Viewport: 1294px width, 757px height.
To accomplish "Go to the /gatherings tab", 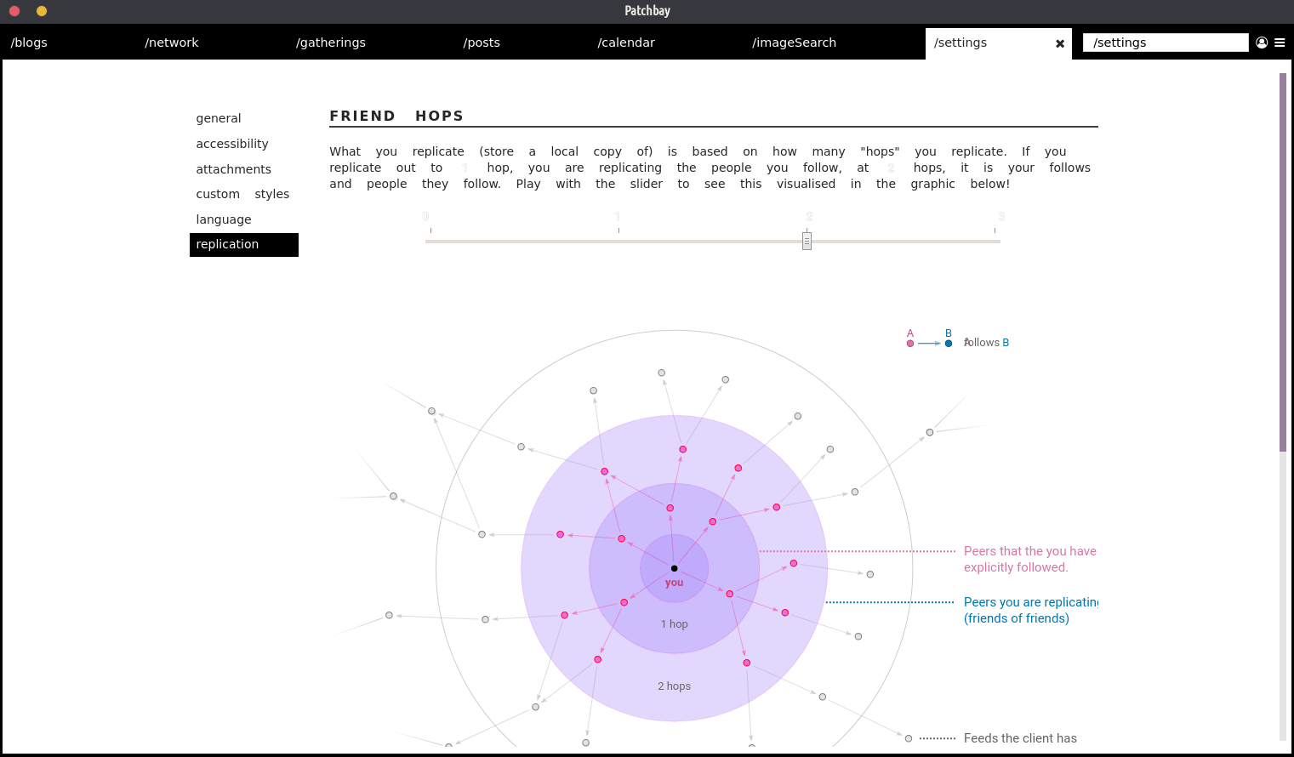I will pos(331,43).
